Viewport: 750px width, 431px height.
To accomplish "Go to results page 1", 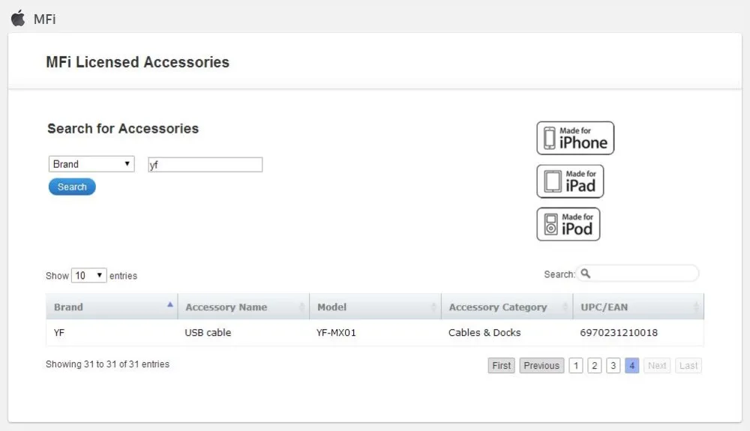I will 576,366.
